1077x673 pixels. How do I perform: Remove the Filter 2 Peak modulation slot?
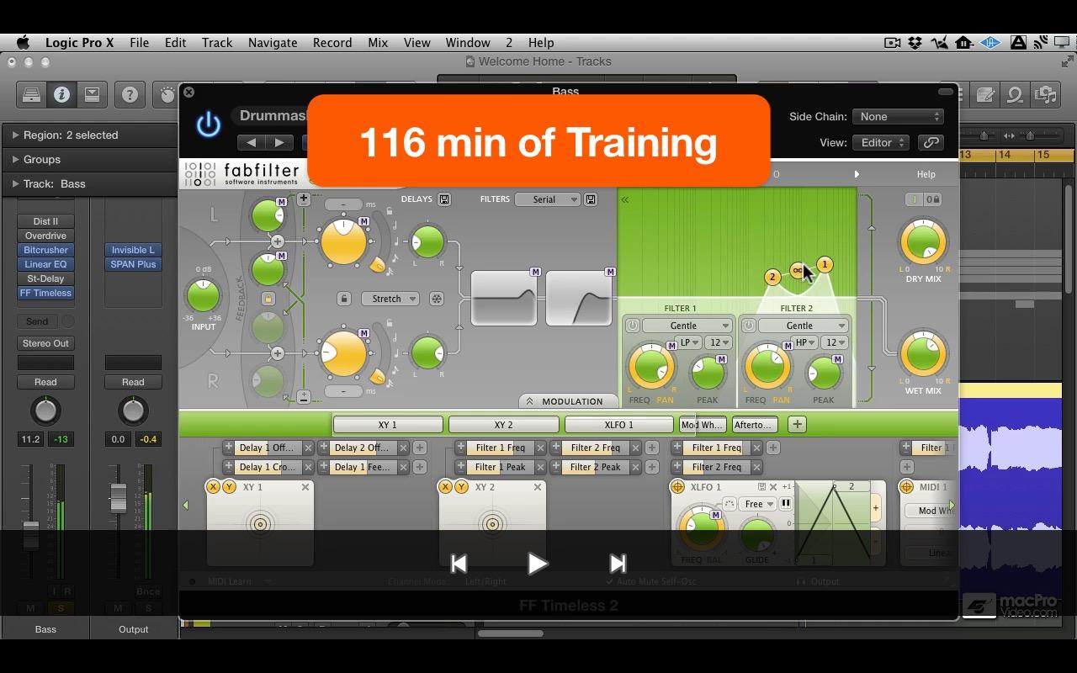[635, 467]
